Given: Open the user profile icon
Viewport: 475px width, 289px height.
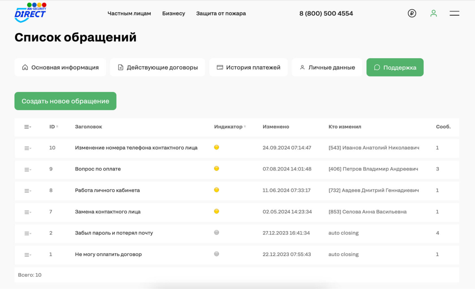Looking at the screenshot, I should tap(434, 13).
